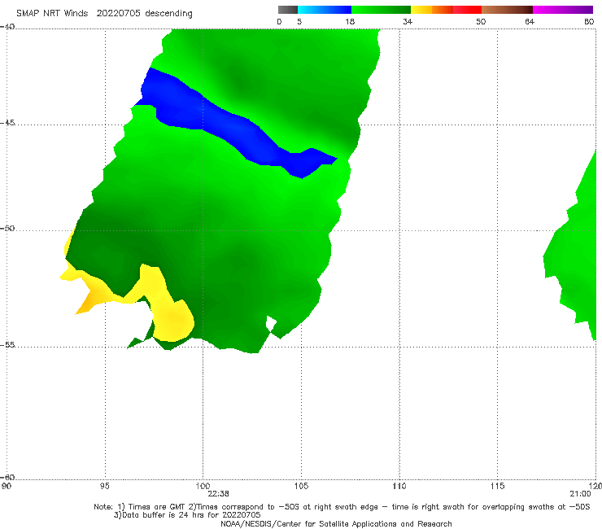Click colorbar label 18
This screenshot has width=602, height=529.
click(x=350, y=21)
